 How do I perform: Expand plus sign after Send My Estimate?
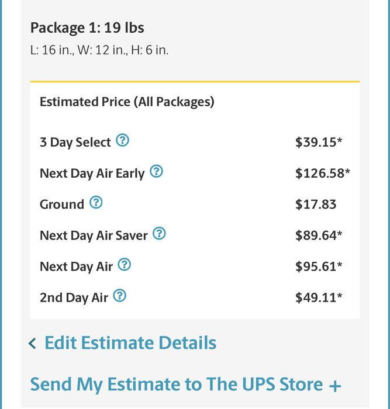coord(335,386)
